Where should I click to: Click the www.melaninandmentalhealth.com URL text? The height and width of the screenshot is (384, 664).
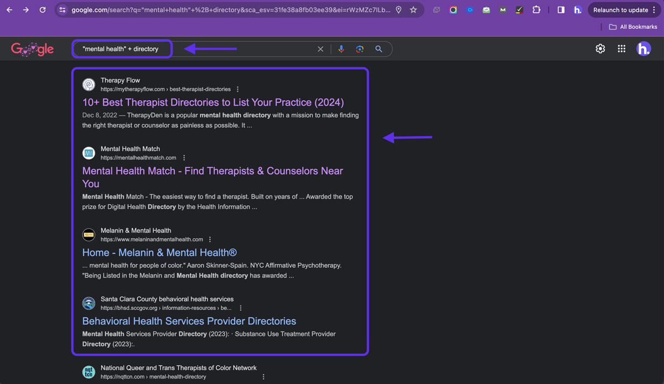[x=152, y=240]
